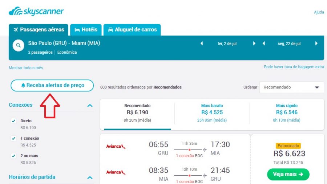Screen dimensions: 327x184
Task: Switch to the Hotéis tab
Action: pos(86,30)
